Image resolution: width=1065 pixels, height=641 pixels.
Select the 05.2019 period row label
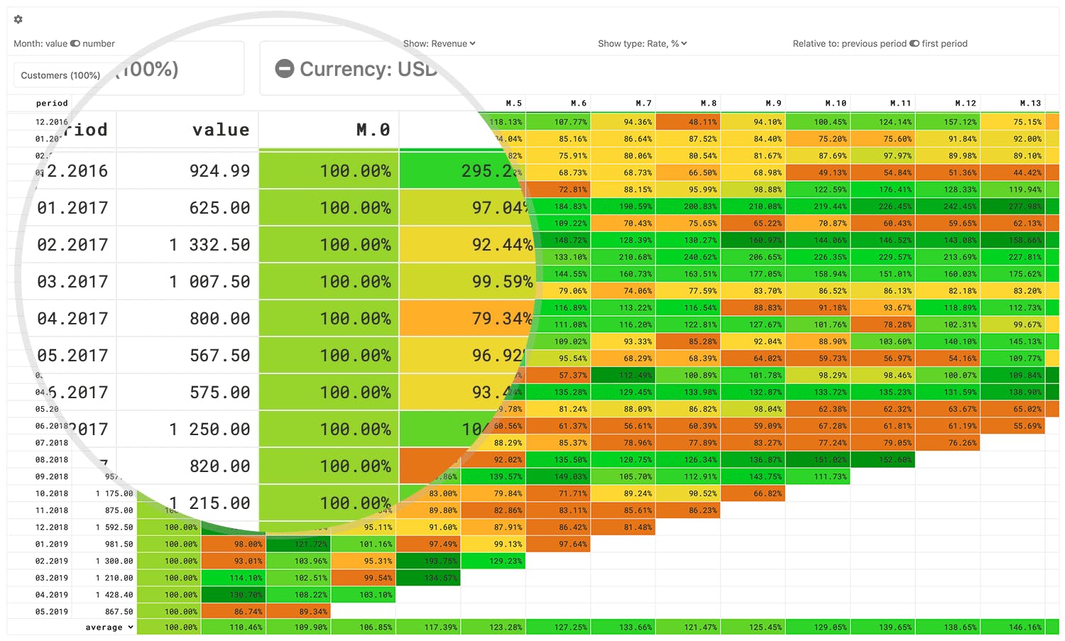(x=52, y=612)
